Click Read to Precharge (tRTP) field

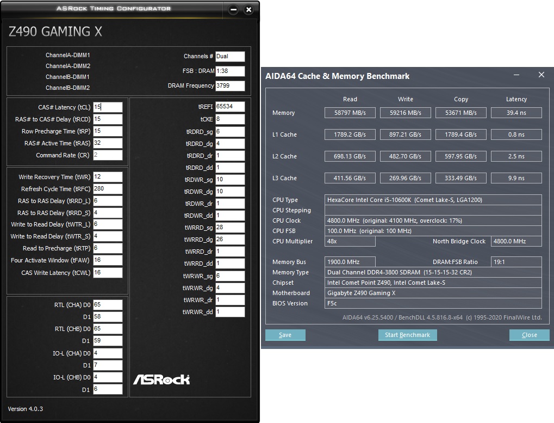(x=108, y=248)
